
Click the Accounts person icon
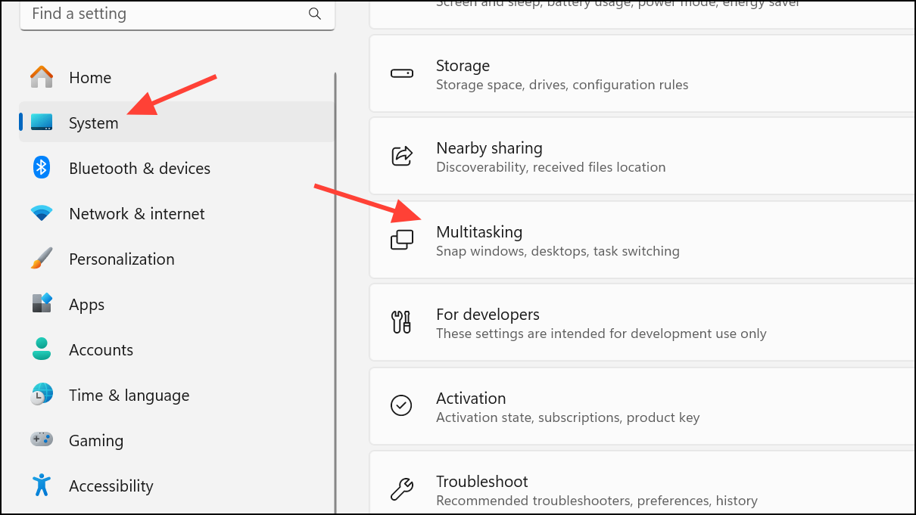coord(41,349)
